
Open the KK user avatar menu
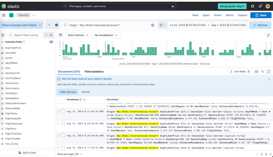[x=268, y=6]
